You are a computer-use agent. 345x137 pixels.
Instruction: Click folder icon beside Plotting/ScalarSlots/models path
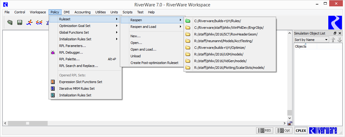pos(188,68)
